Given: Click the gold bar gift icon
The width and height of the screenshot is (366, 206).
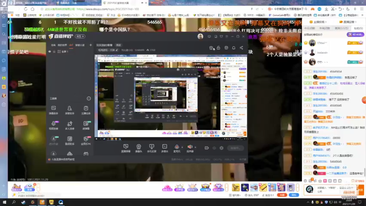Looking at the screenshot, I should coord(263,187).
